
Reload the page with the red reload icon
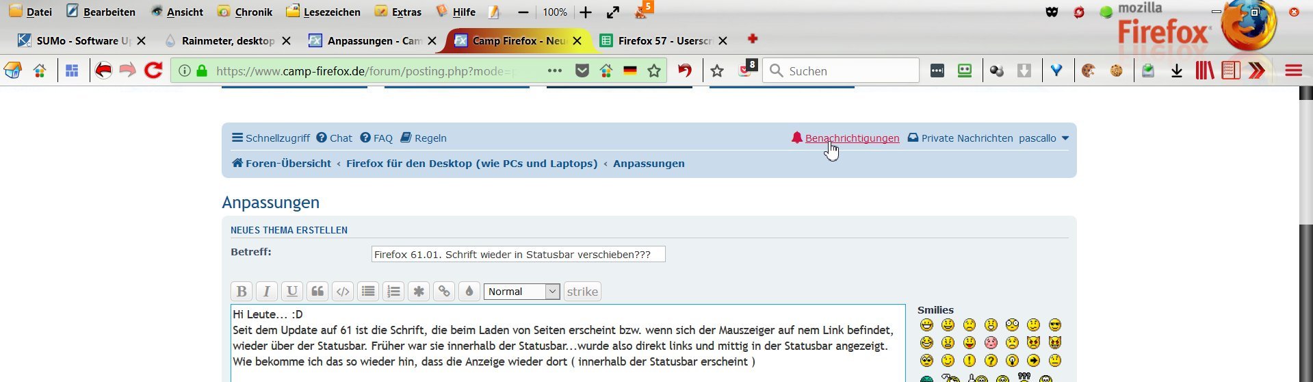point(153,70)
